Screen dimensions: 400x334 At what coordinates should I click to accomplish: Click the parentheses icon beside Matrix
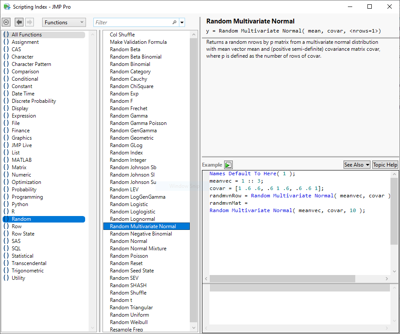(x=6, y=167)
